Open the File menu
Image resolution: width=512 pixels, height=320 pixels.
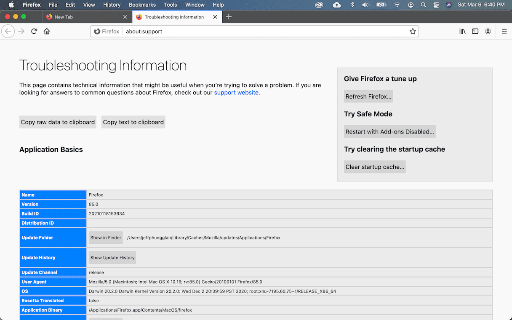coord(53,5)
